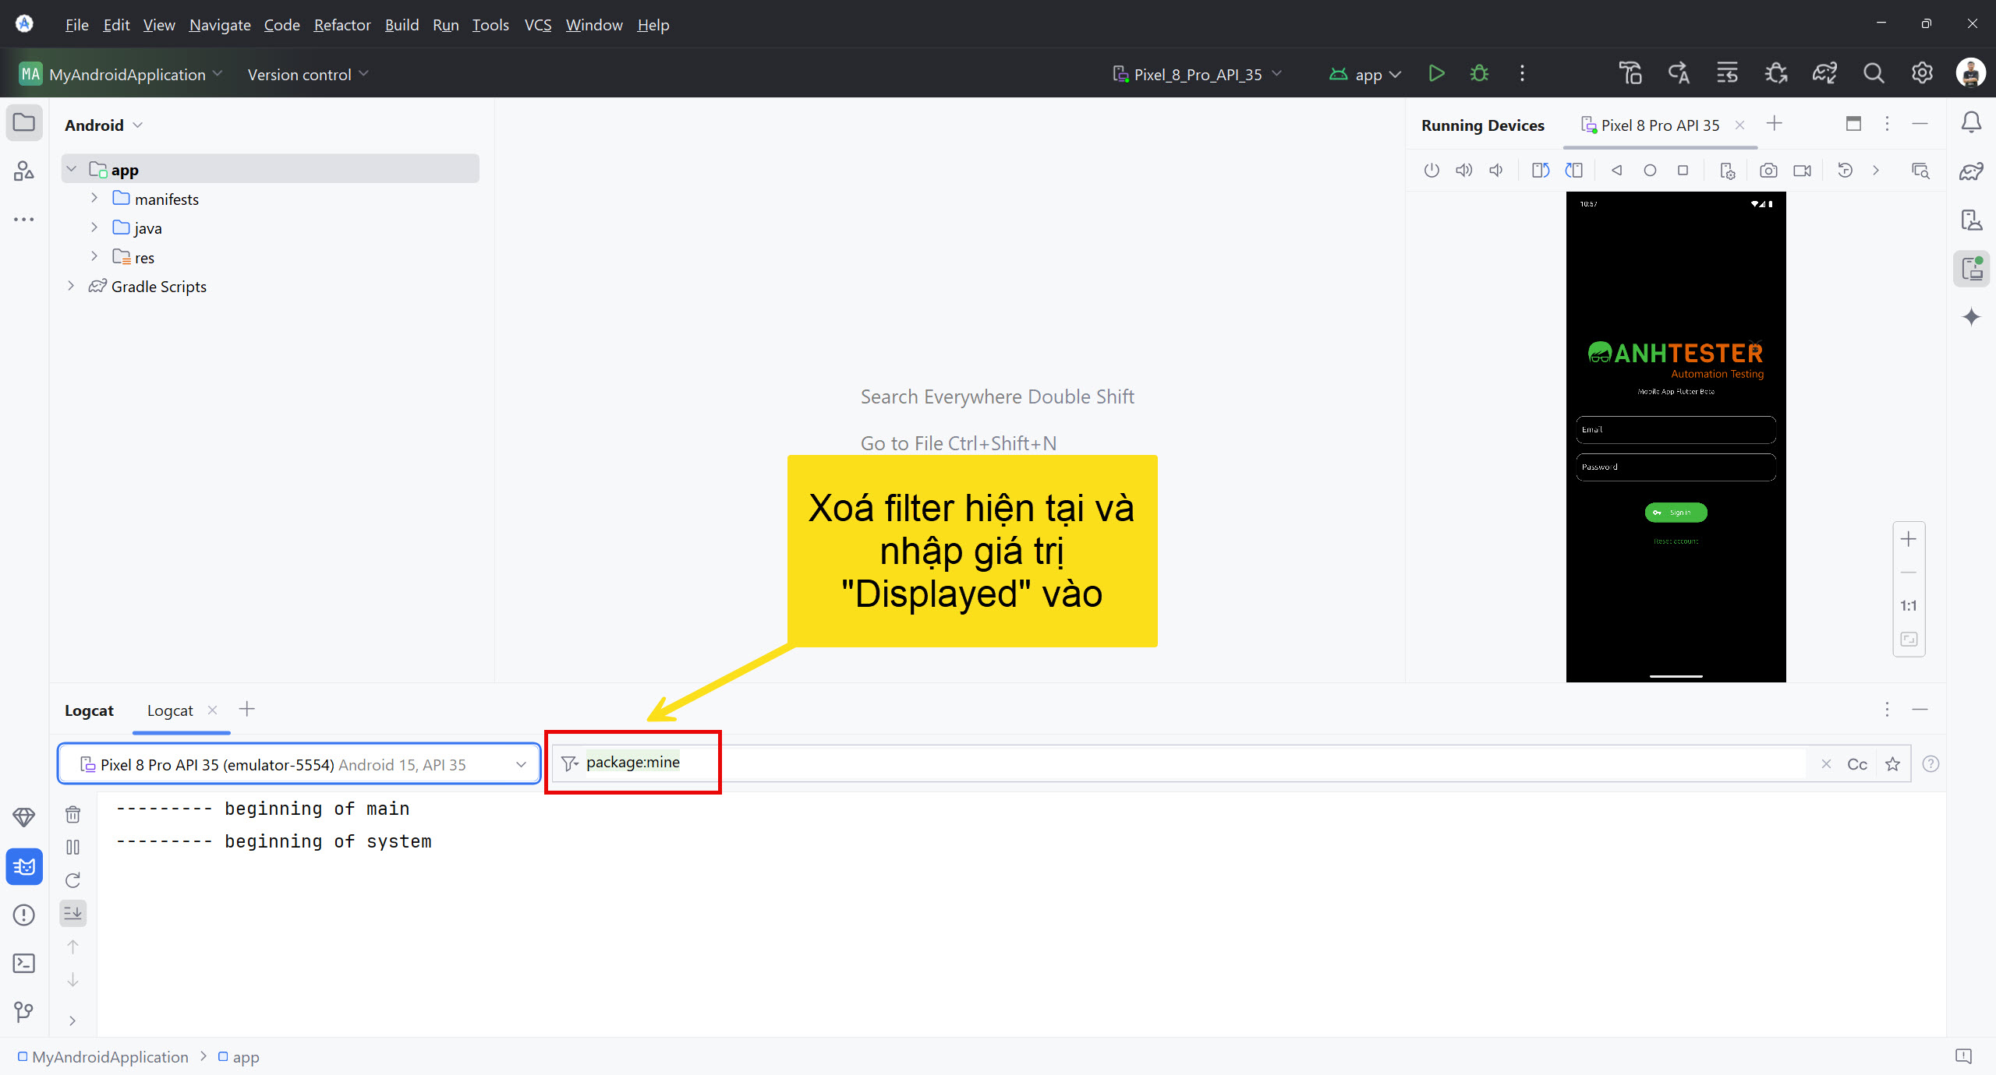The image size is (1996, 1075).
Task: Clear Logcat filter with X button
Action: click(1826, 764)
